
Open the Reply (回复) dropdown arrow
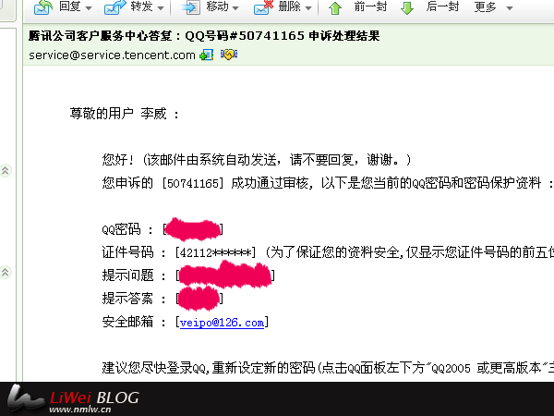coord(89,7)
